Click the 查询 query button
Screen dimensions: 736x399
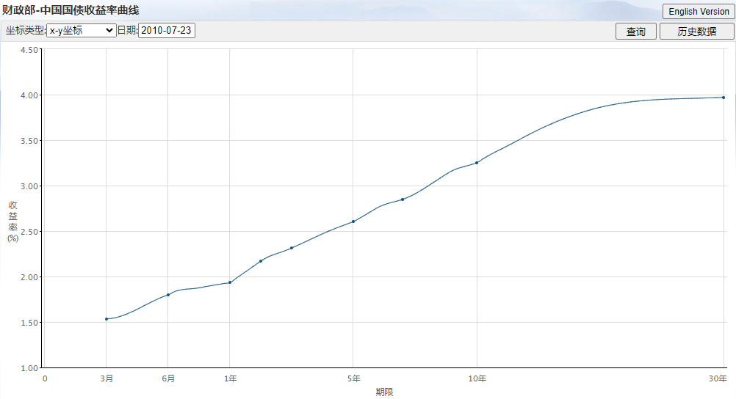click(x=636, y=32)
